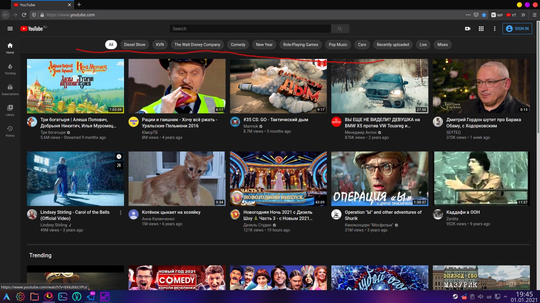Open the taskbar application launcher icon
The image size is (540, 303).
coord(6,297)
